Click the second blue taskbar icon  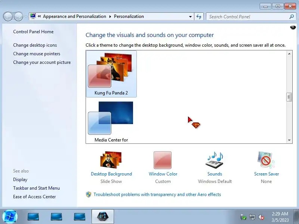[56, 217]
